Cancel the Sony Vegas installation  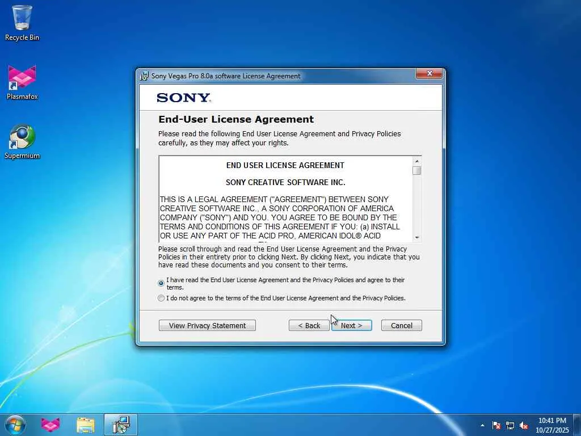pyautogui.click(x=402, y=325)
